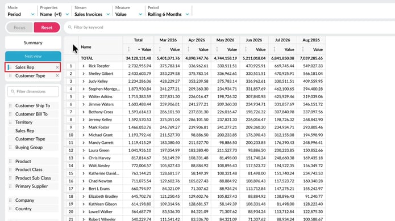Screen dimensions: 395x221
Task: Click the Focus button
Action: pos(20,27)
